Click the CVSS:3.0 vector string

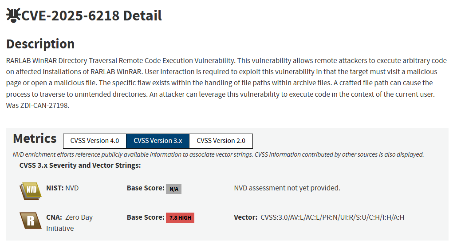click(x=332, y=217)
